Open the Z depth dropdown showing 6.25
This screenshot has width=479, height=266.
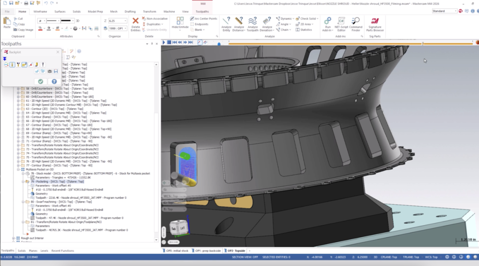coord(125,21)
